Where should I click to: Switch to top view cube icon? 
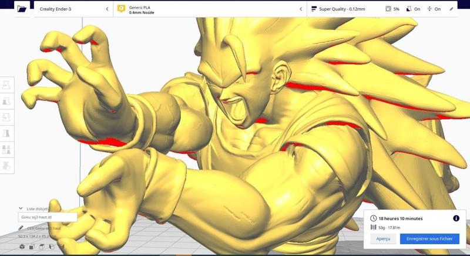tap(42, 247)
